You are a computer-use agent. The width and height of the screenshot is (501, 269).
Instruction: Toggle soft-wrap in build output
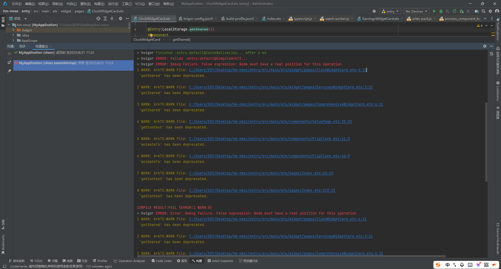[x=491, y=54]
